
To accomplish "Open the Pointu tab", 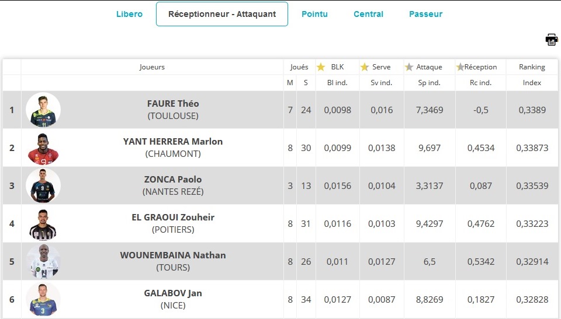I will (314, 15).
